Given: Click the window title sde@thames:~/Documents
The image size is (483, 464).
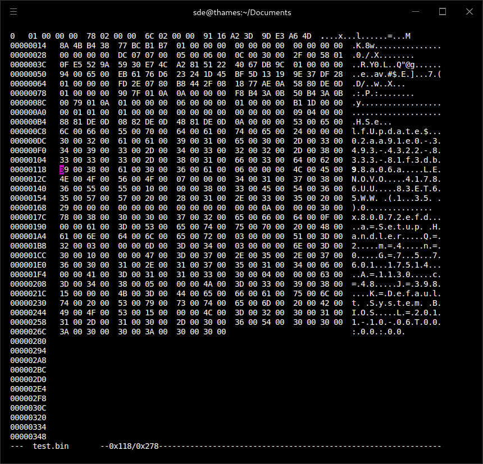Looking at the screenshot, I should click(242, 12).
